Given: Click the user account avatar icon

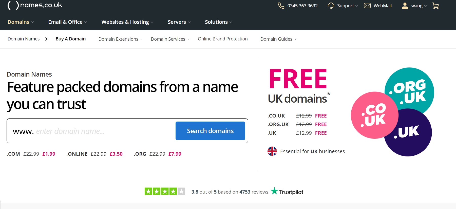Looking at the screenshot, I should [x=405, y=6].
